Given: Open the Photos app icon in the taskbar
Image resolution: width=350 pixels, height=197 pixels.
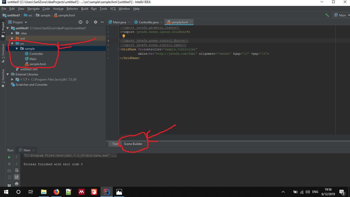Looking at the screenshot, I should pos(119,192).
